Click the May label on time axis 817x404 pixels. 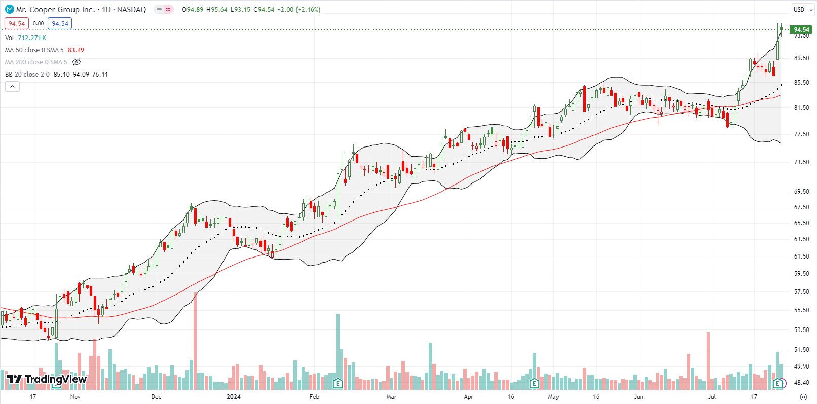(553, 396)
